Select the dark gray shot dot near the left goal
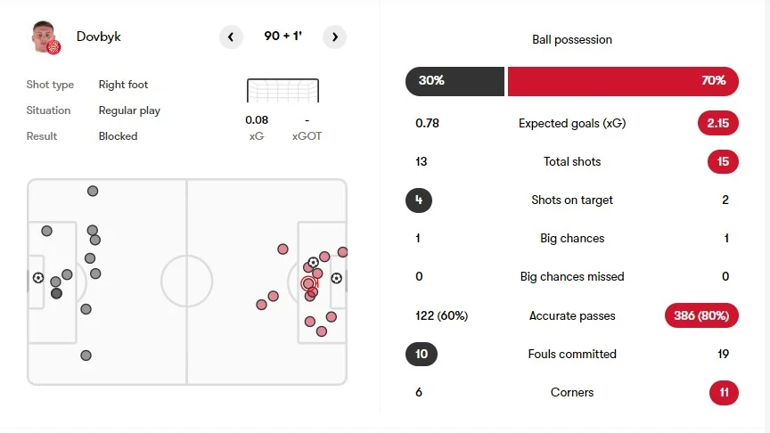The width and height of the screenshot is (770, 433). [56, 293]
